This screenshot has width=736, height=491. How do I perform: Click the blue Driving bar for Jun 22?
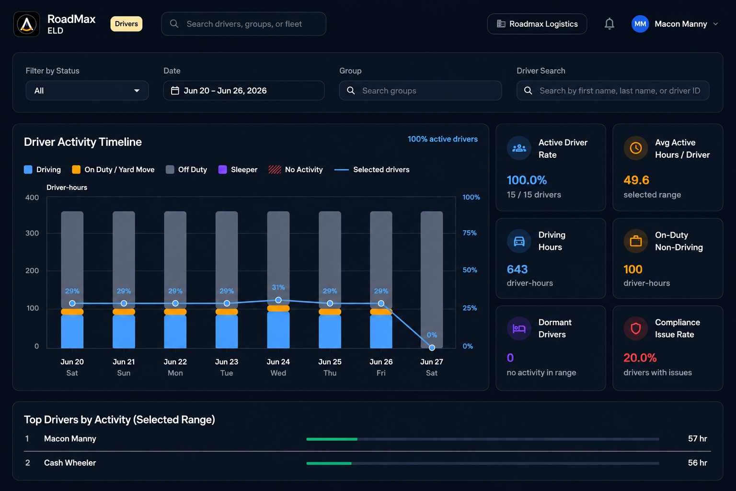(x=175, y=331)
